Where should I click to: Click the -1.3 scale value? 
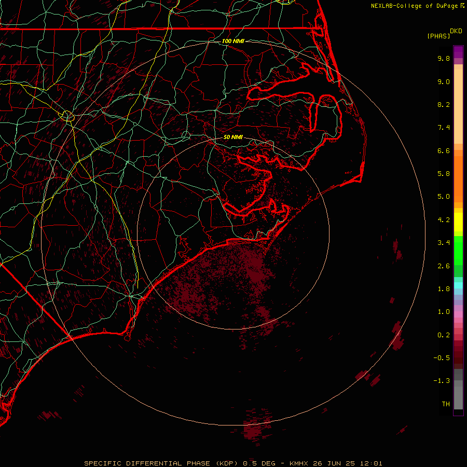(x=442, y=381)
